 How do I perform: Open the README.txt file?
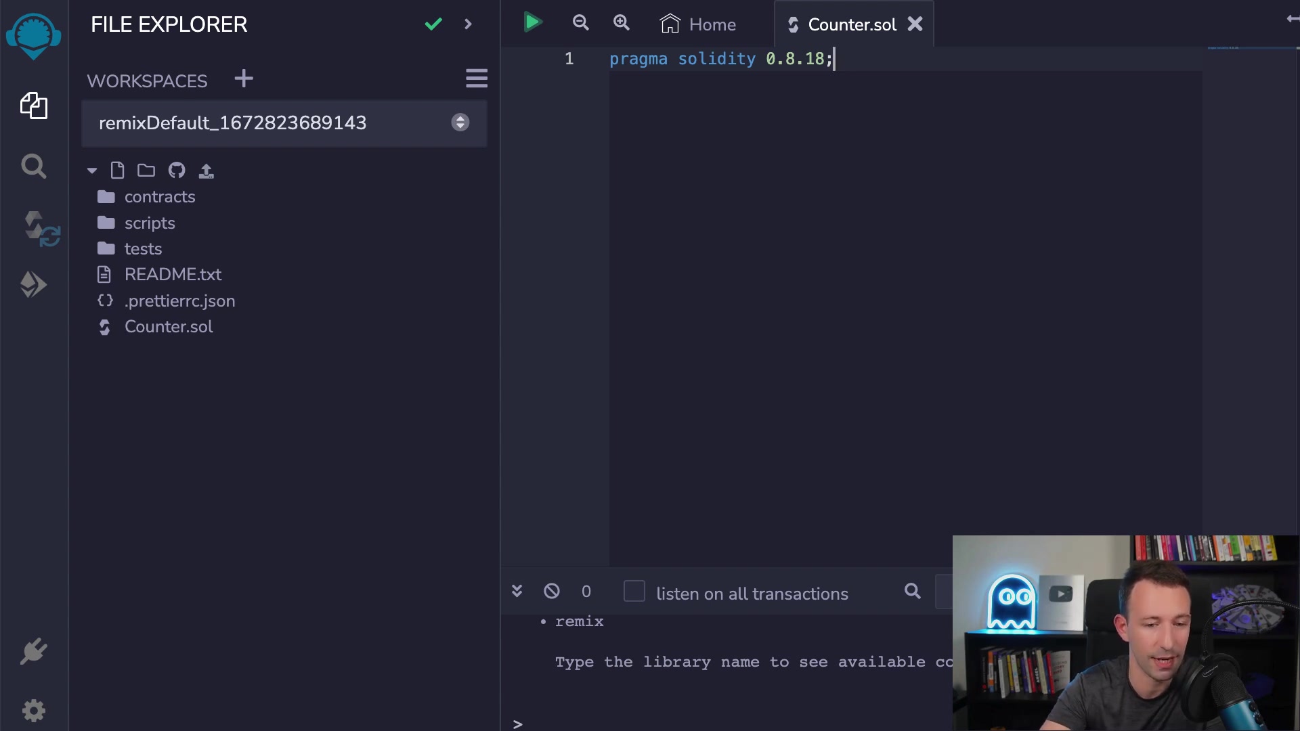tap(173, 275)
